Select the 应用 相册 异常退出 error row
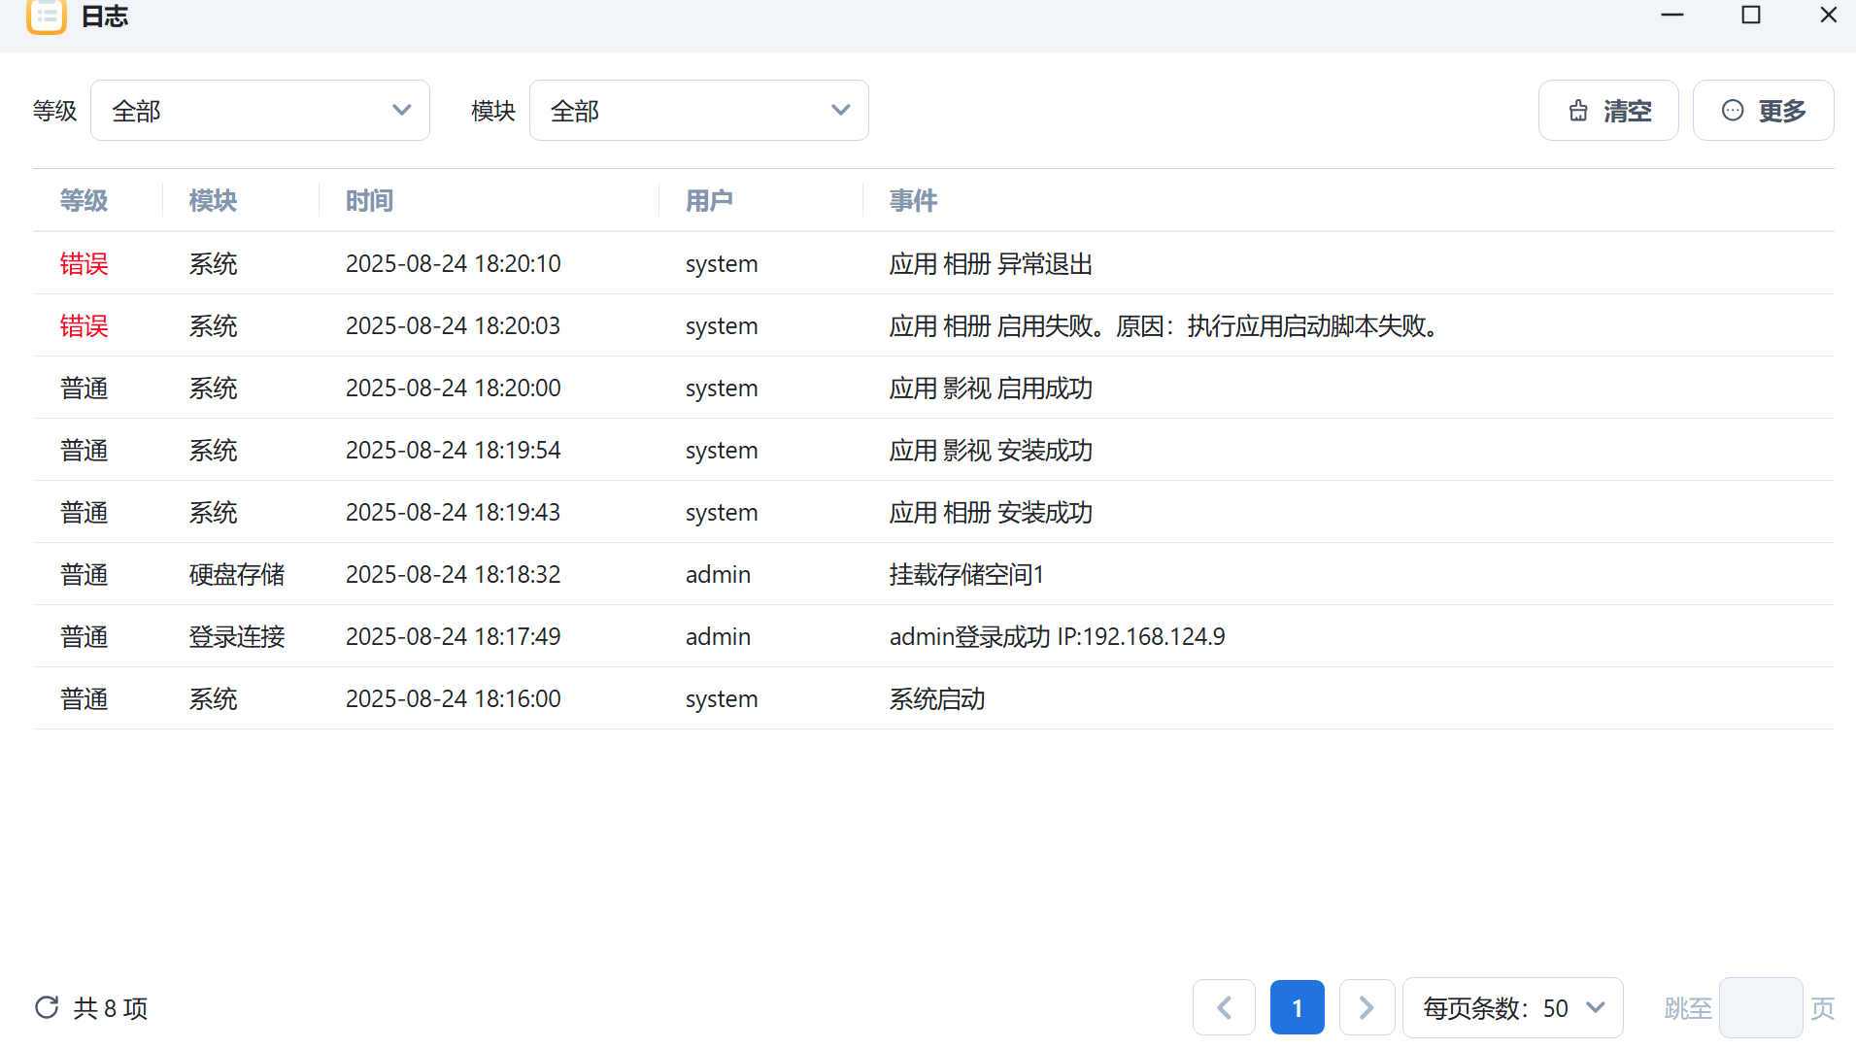The image size is (1856, 1049). coord(991,263)
